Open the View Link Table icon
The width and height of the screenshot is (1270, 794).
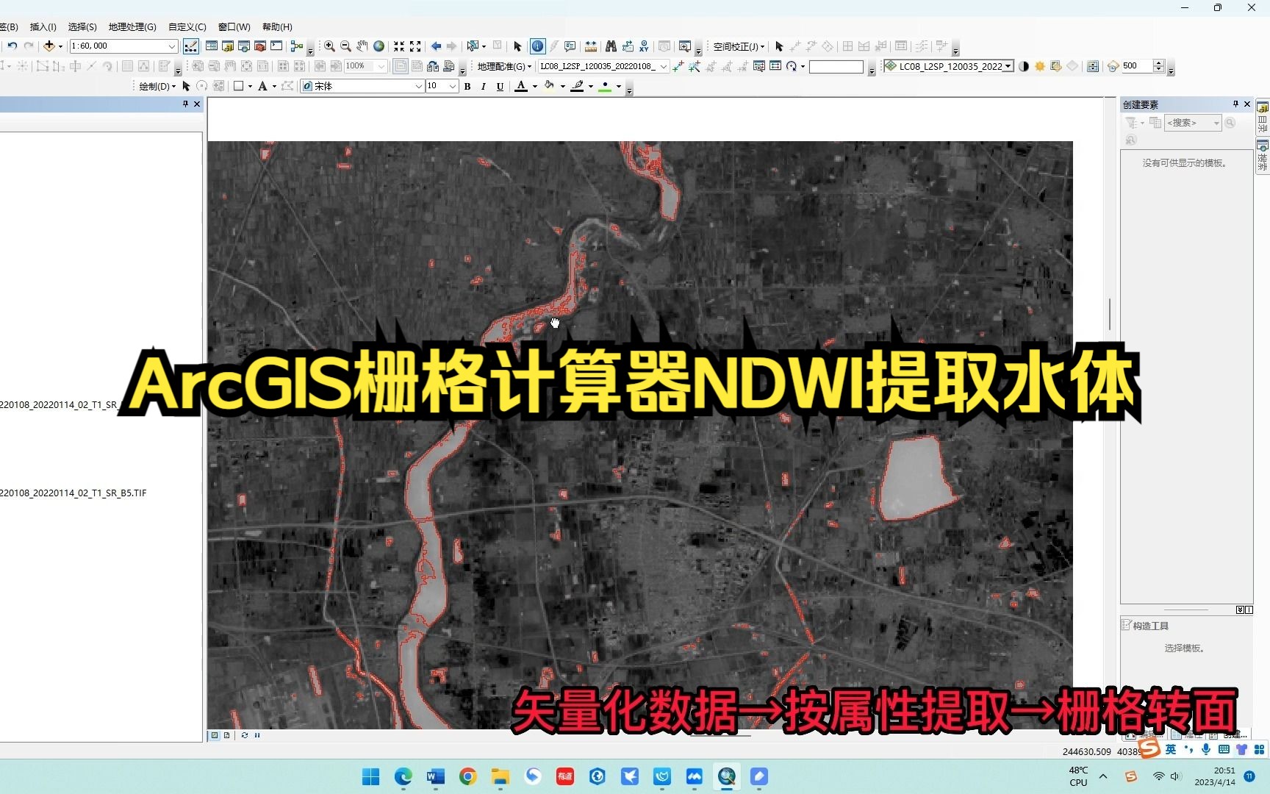click(x=775, y=66)
